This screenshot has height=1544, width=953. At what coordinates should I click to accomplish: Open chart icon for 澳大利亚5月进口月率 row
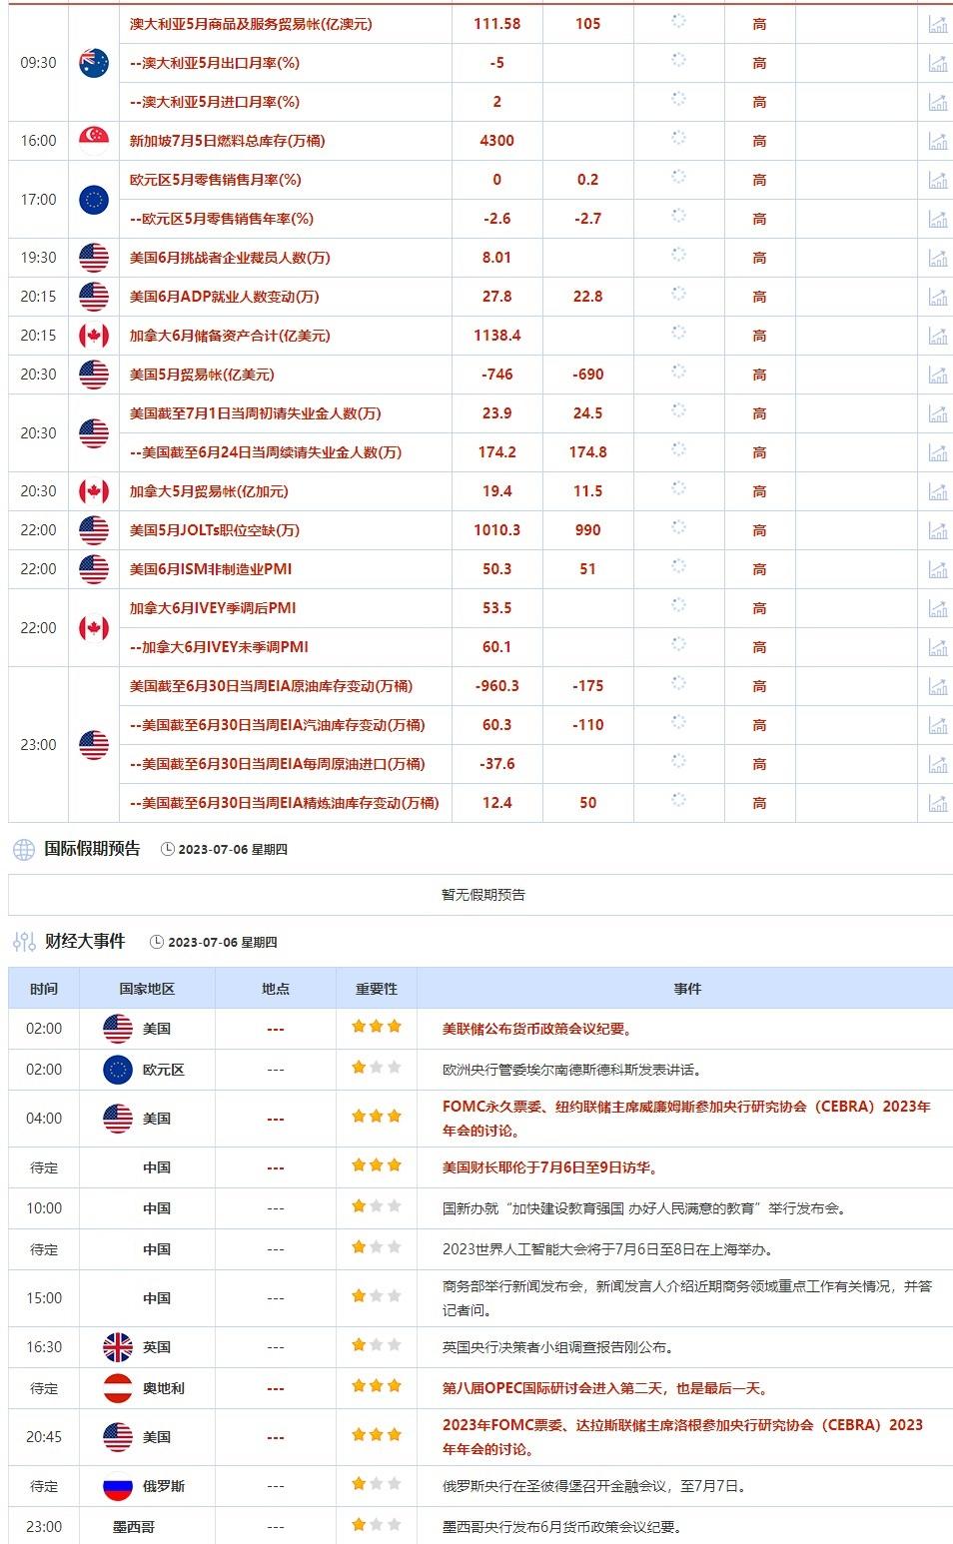938,102
